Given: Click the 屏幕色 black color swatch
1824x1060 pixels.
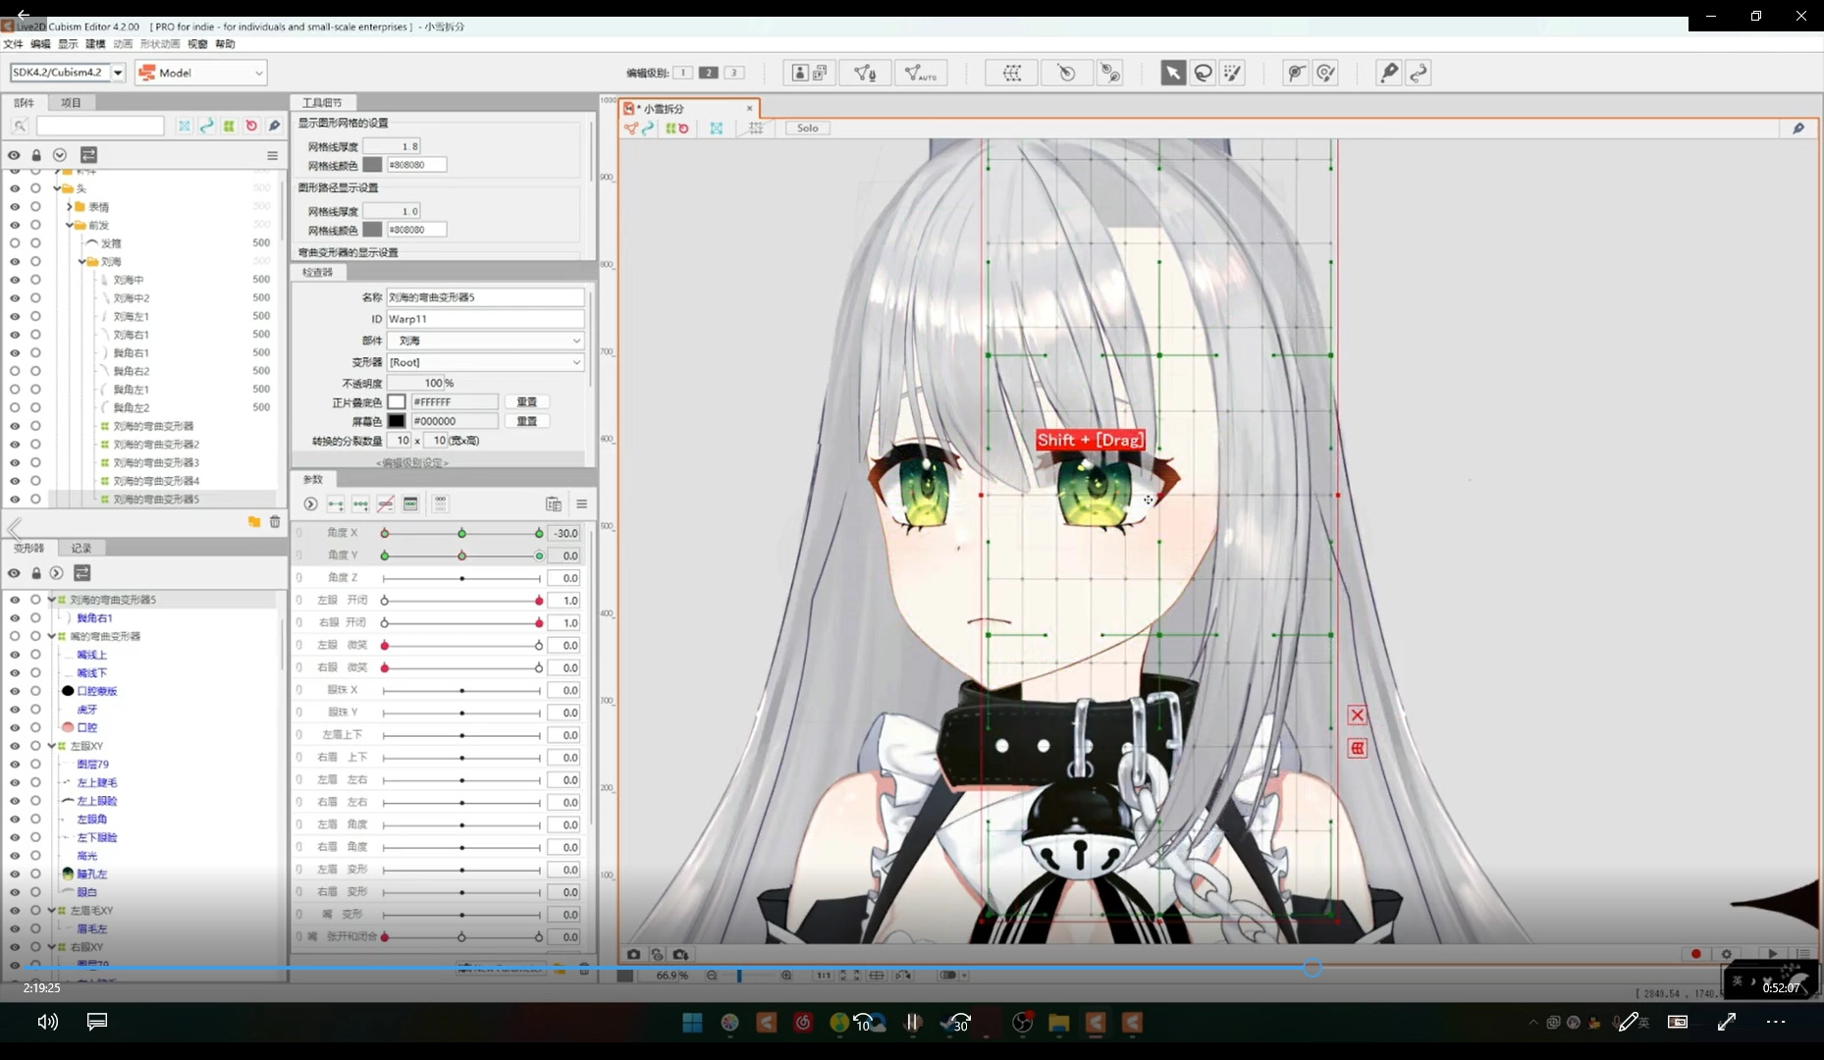Looking at the screenshot, I should [x=397, y=421].
